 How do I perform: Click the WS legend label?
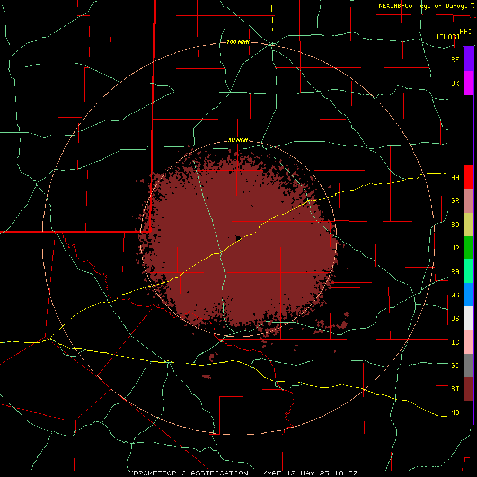point(455,295)
